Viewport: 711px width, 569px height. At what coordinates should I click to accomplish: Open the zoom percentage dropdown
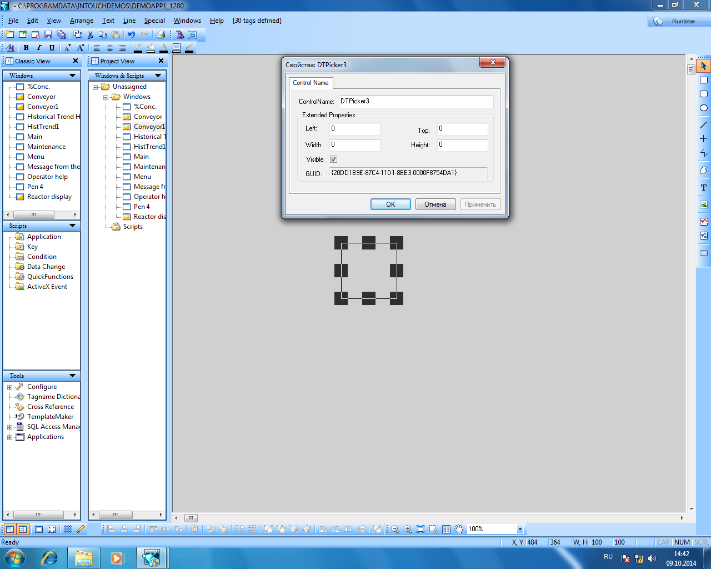point(520,529)
